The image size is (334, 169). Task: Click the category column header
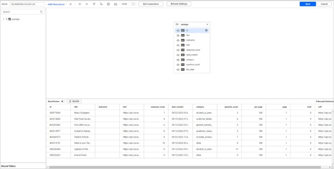(205, 107)
